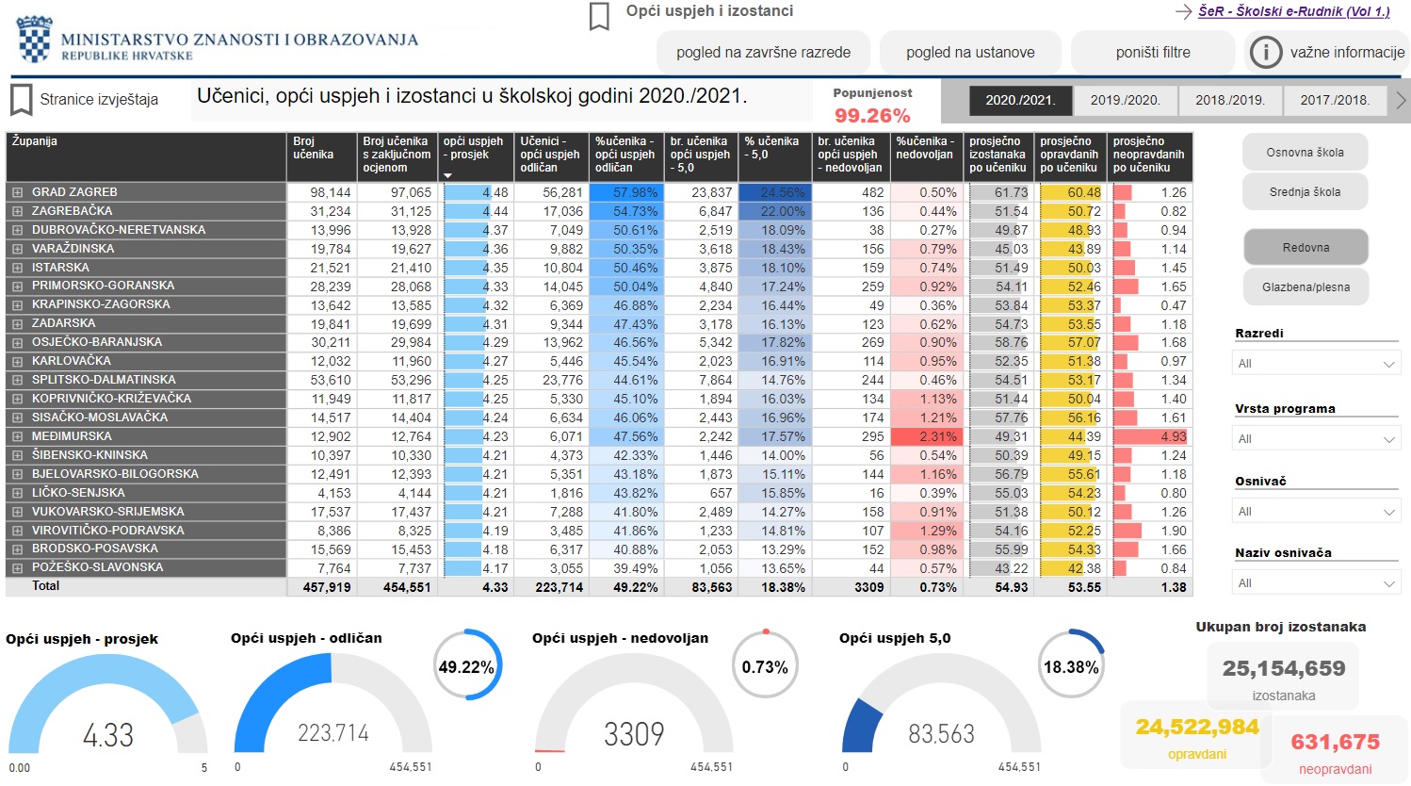
Task: Switch to the 2019./2020. school year tab
Action: 1125,100
